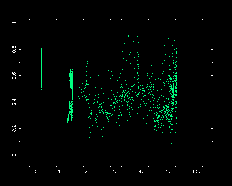Click the x-axis label 300
This screenshot has width=232, height=186.
[x=116, y=172]
